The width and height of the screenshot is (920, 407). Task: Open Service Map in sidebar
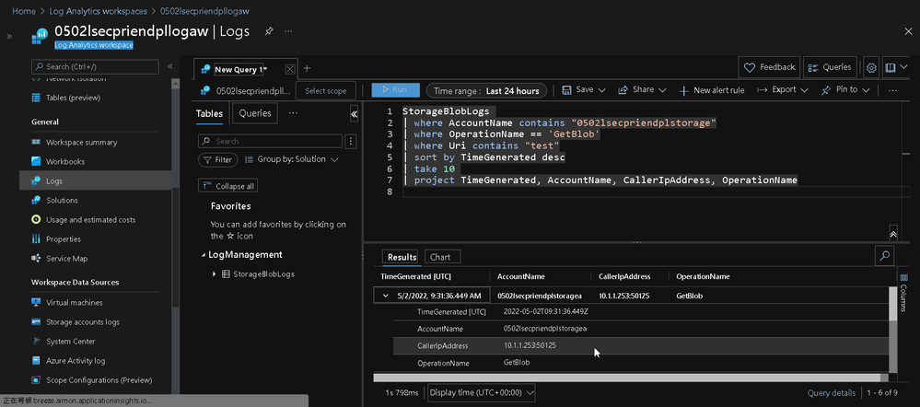click(x=66, y=259)
